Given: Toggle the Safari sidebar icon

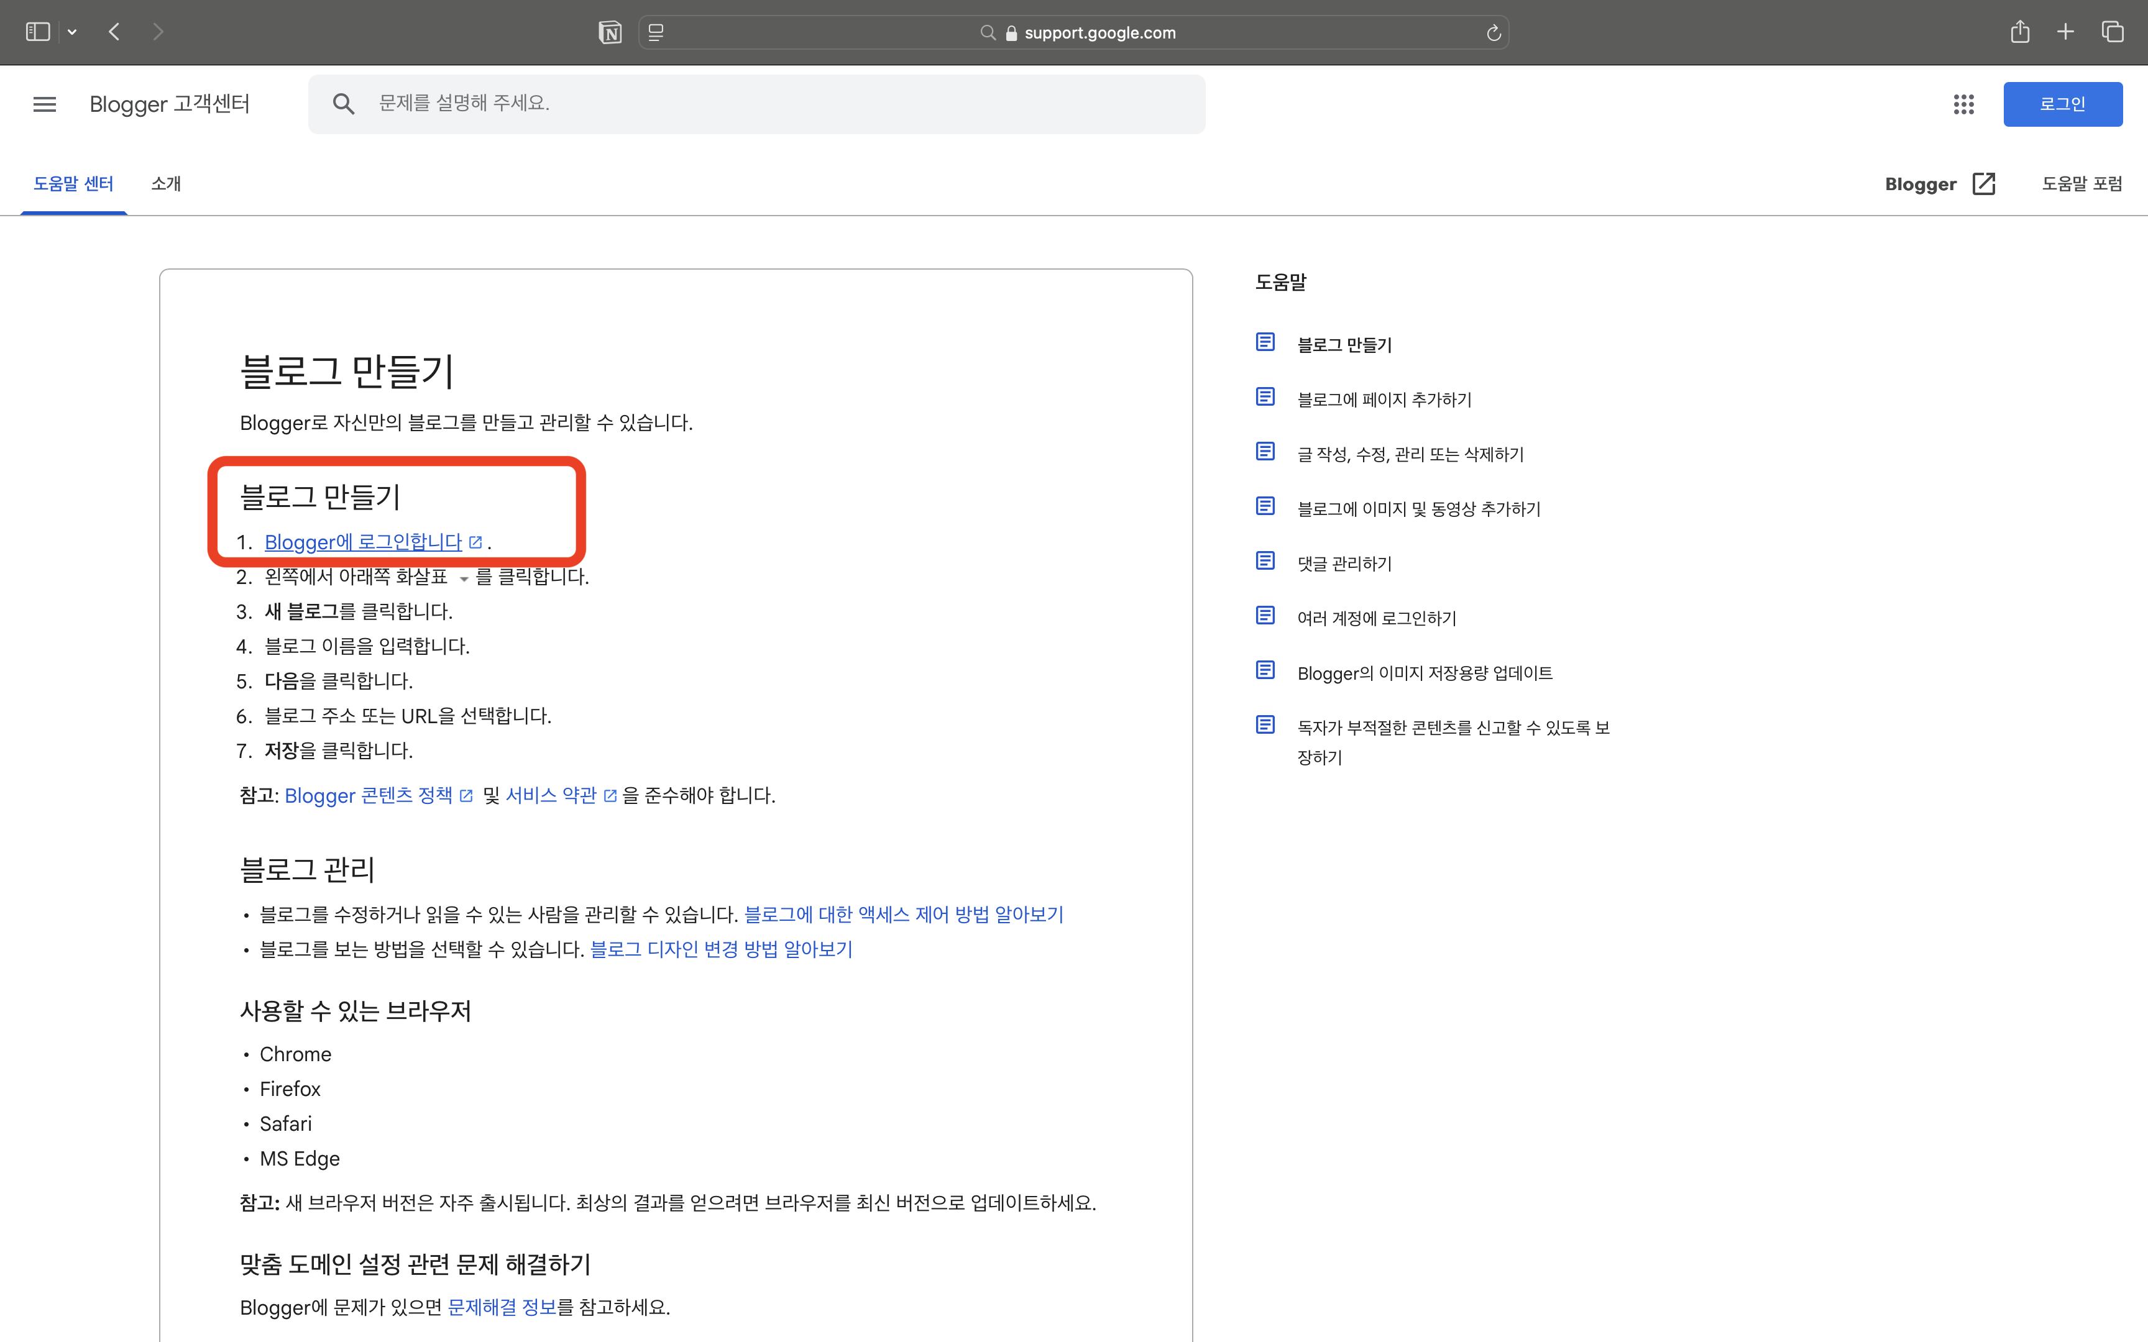Looking at the screenshot, I should [x=37, y=32].
